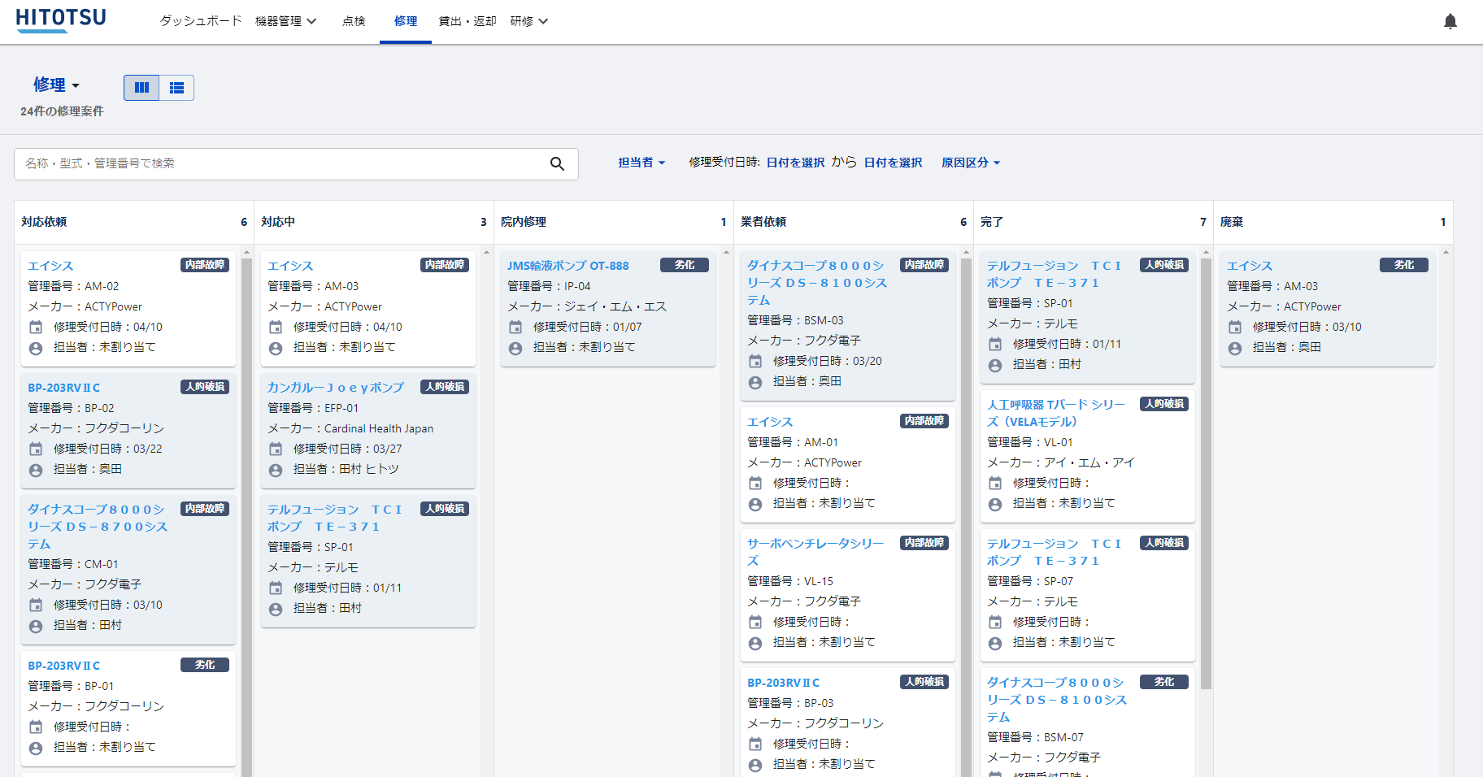Click person icon on CM-01 card
This screenshot has width=1483, height=777.
36,626
